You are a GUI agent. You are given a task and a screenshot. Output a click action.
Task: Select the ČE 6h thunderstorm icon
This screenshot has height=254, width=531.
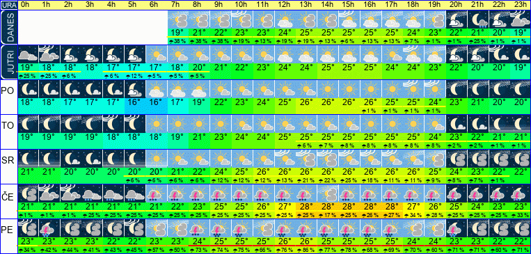click(x=156, y=193)
